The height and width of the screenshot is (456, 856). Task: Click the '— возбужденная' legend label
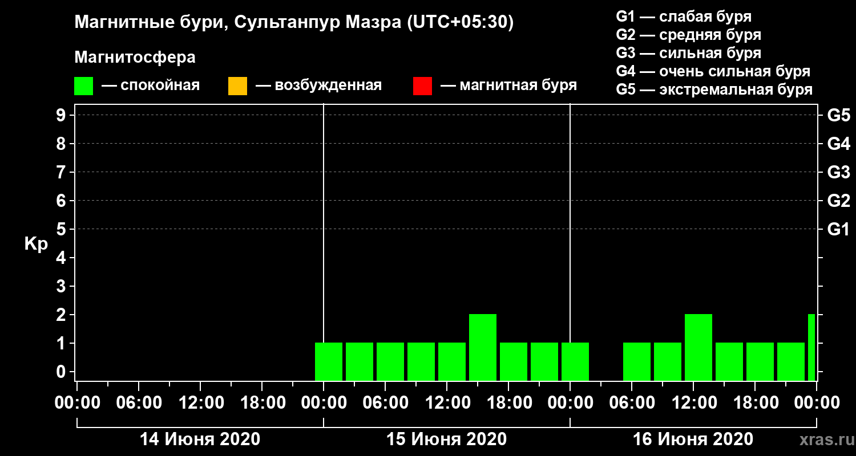click(318, 86)
